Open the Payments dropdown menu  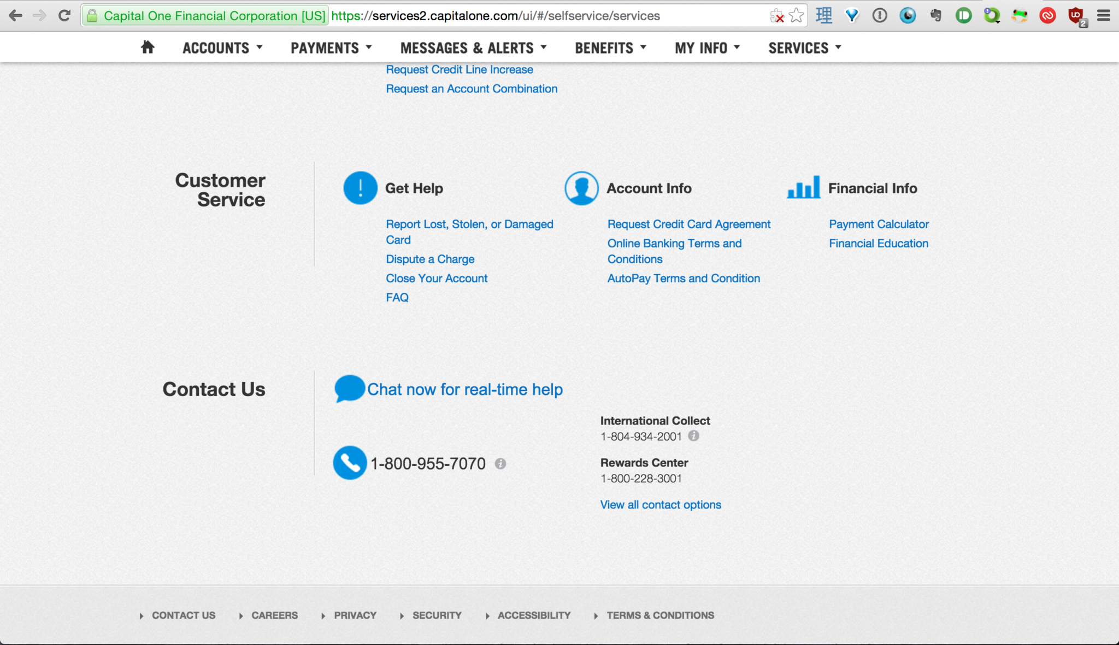[x=331, y=48]
